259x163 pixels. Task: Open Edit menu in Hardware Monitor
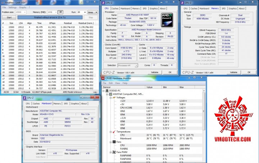(111, 83)
